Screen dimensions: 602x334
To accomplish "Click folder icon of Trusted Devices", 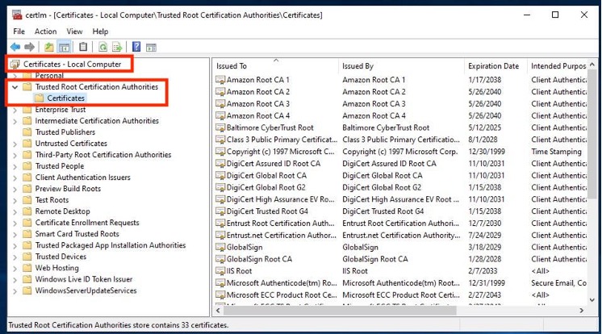I will 27,257.
